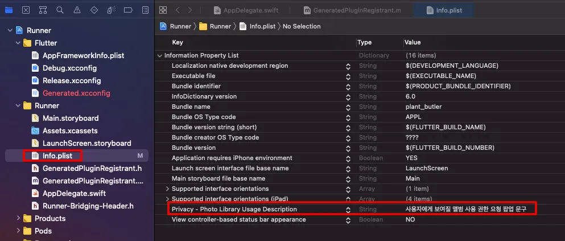Open the Find navigator magnifier icon

pos(60,10)
